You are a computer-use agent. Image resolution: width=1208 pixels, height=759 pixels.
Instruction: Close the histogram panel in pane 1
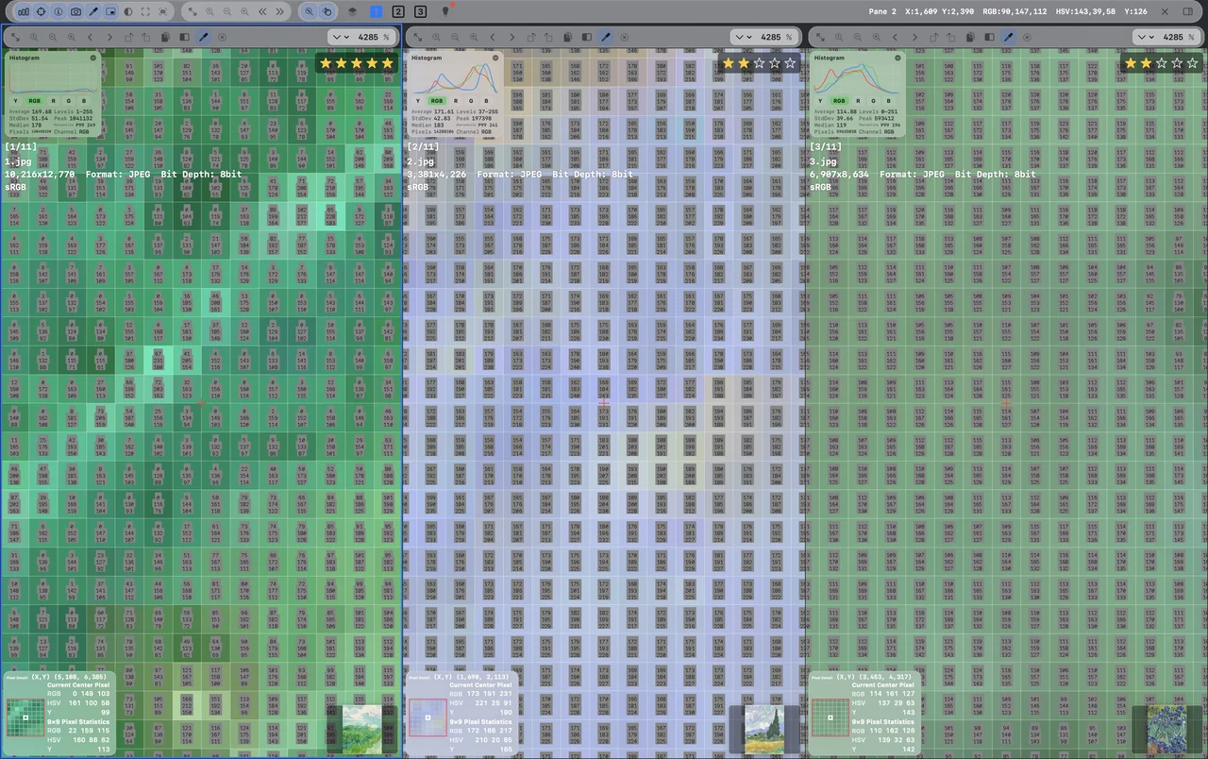click(93, 58)
